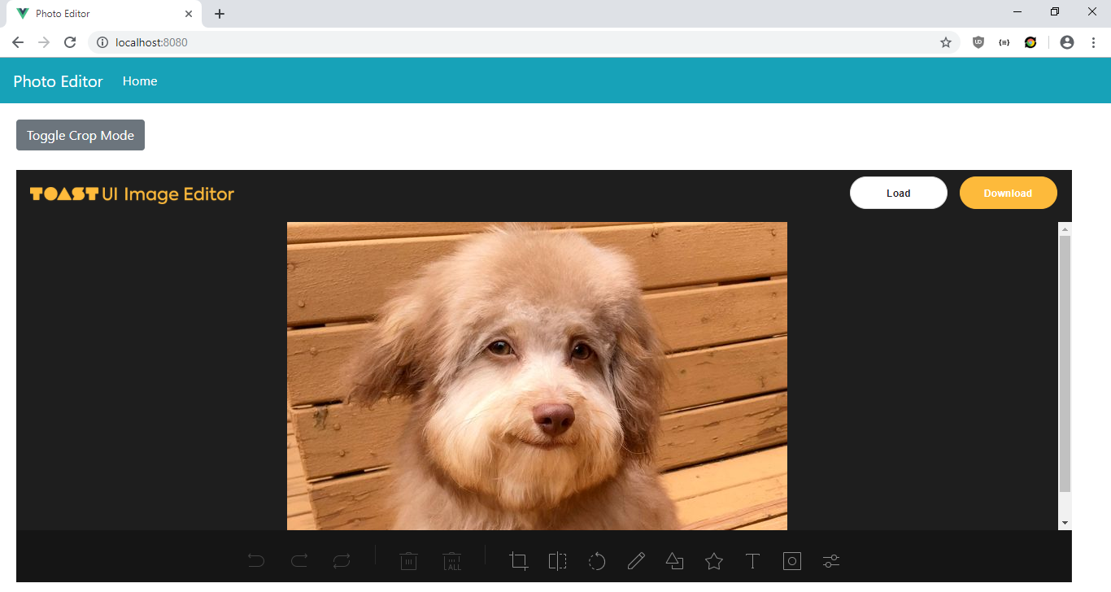1111x592 pixels.
Task: Toggle Crop Mode
Action: click(80, 135)
